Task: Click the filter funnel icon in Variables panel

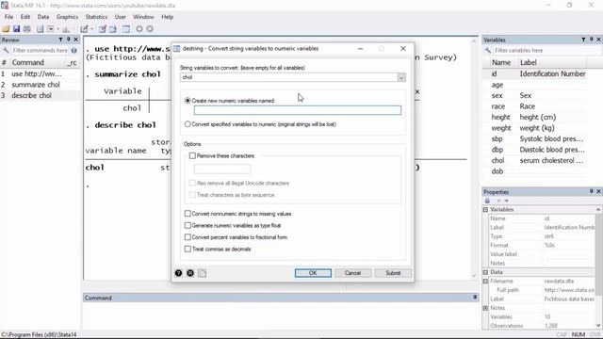Action: pyautogui.click(x=583, y=40)
